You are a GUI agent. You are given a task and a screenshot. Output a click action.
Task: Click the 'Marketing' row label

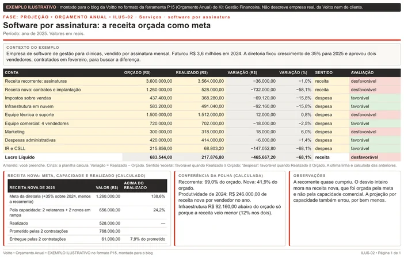pos(15,132)
